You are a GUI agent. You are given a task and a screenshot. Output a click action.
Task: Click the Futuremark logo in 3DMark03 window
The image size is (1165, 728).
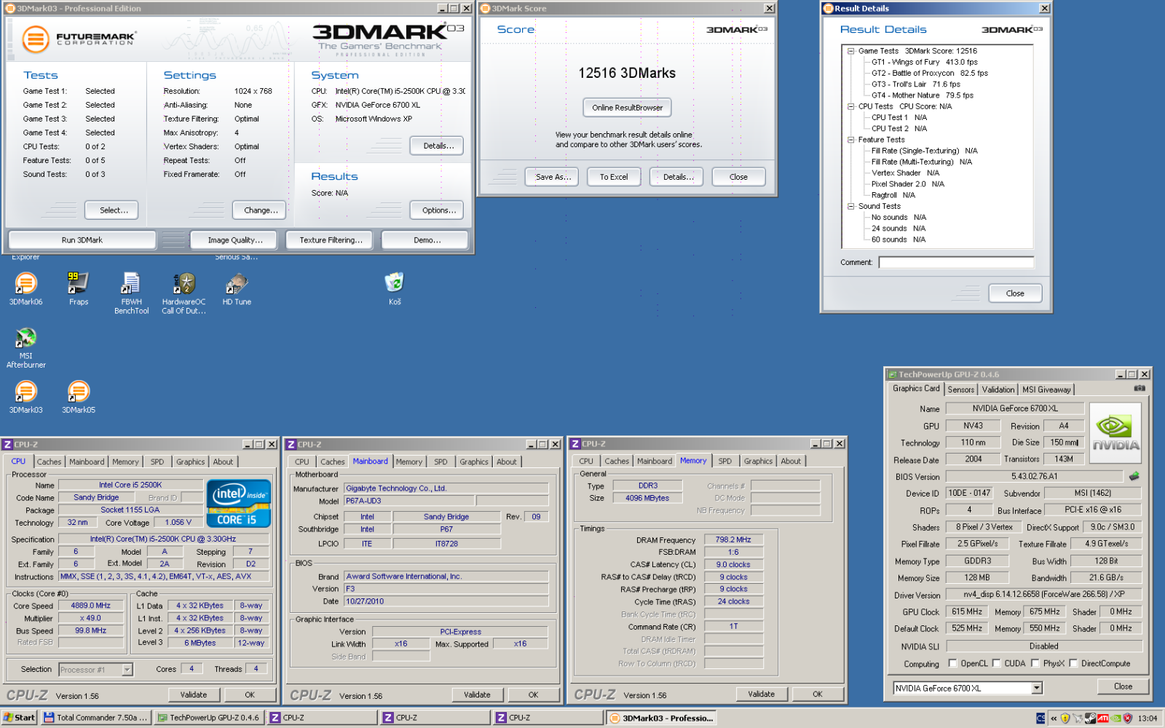[x=78, y=39]
